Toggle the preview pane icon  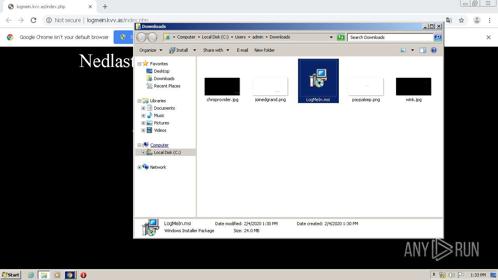pos(423,50)
